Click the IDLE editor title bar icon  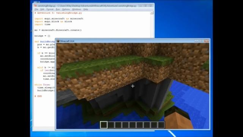35,6
